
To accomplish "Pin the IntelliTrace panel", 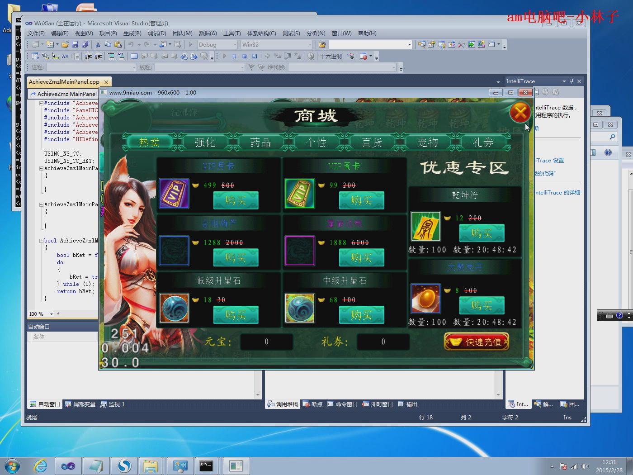I will [x=572, y=81].
